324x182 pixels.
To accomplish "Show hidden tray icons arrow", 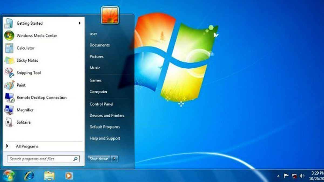I will pos(278,176).
